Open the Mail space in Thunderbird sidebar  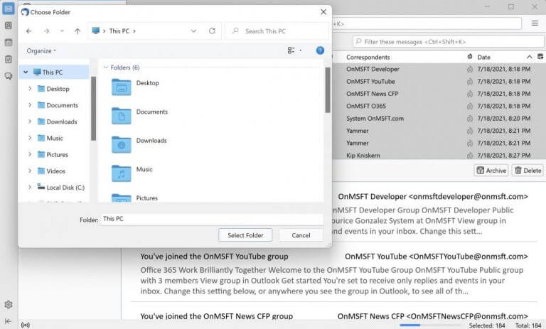pos(9,9)
